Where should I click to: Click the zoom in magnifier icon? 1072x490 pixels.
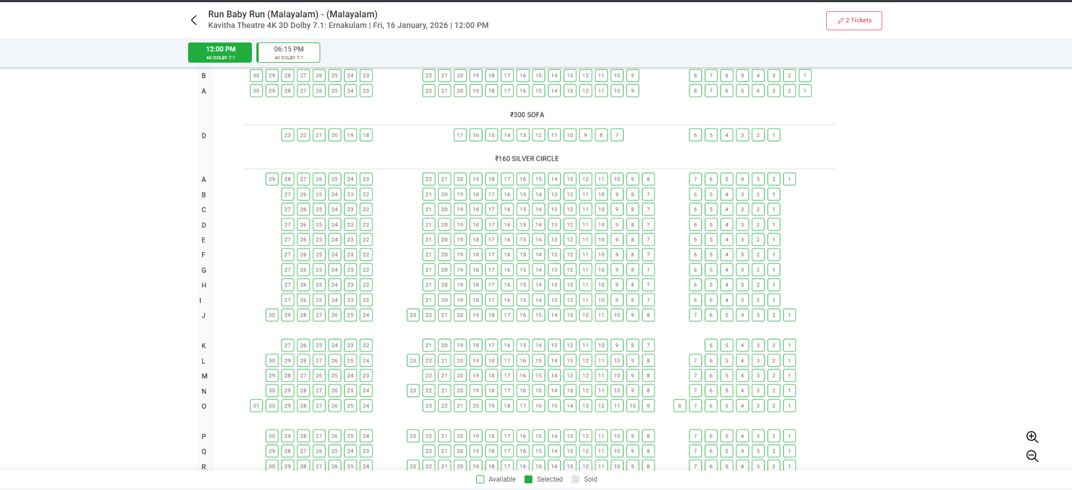1032,437
